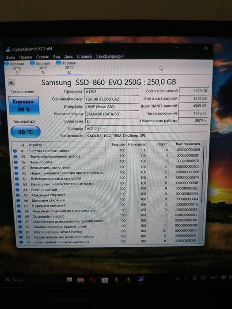The image size is (232, 309).
Task: Click the status icon of attribute A1
Action: coord(17,179)
